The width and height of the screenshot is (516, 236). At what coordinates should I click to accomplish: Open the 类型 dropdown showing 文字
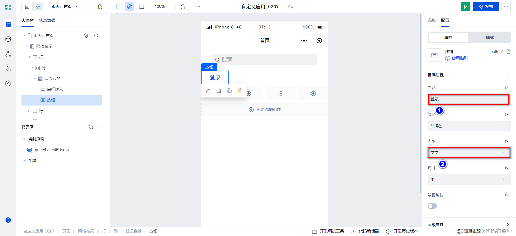coord(469,153)
